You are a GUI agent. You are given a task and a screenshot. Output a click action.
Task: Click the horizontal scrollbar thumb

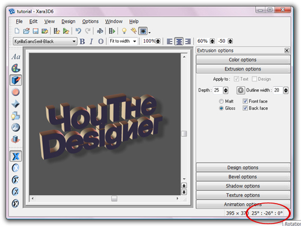[114, 198]
